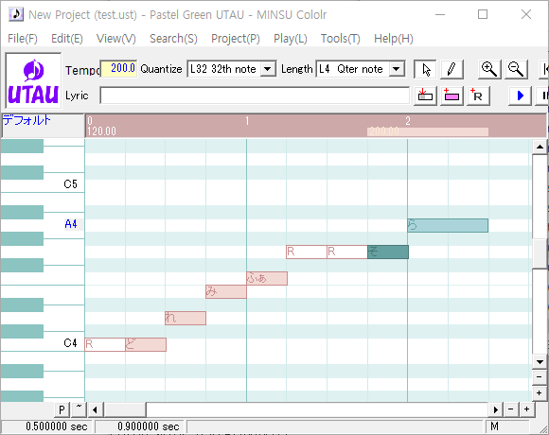Select the ら note at A4

pyautogui.click(x=448, y=226)
